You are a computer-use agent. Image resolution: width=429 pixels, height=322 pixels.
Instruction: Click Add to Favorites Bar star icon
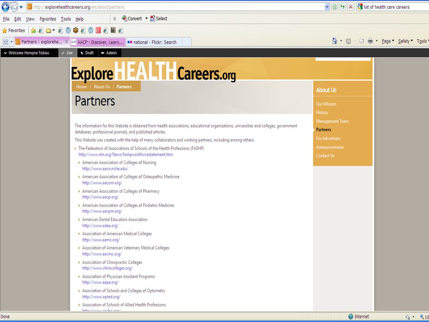click(34, 30)
